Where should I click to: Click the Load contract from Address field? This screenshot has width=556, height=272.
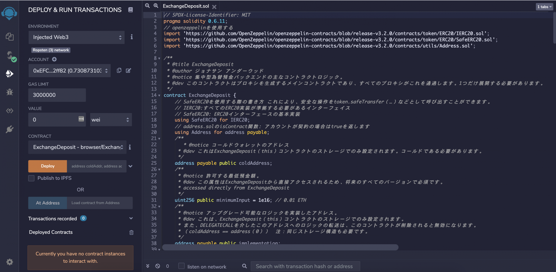(x=100, y=203)
